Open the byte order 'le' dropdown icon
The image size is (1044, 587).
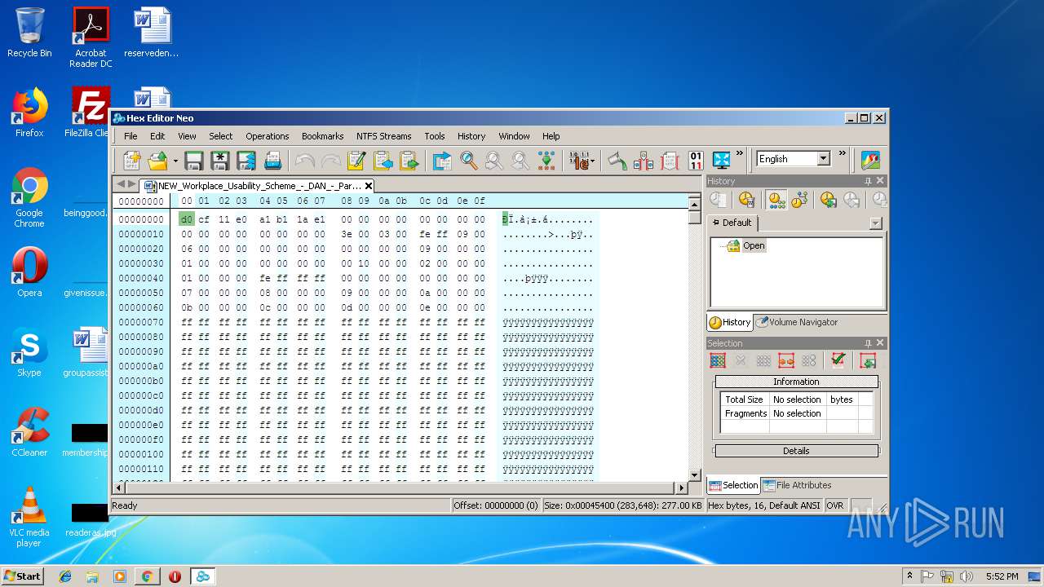(582, 160)
